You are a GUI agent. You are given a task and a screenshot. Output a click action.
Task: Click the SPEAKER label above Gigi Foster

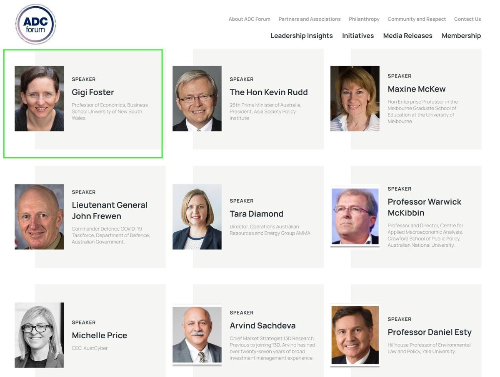[84, 79]
